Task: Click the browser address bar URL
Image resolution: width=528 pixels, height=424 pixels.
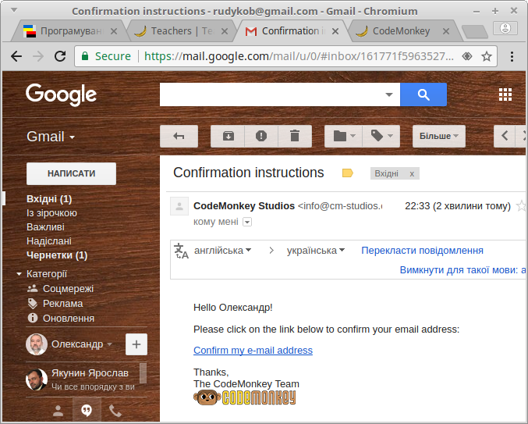Action: pyautogui.click(x=299, y=56)
